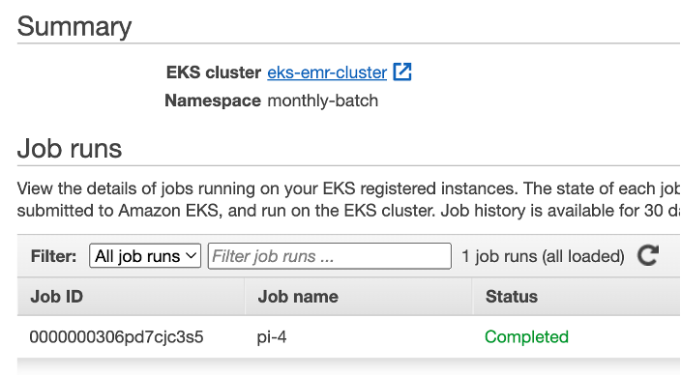
Task: Click the pi-4 job name cell
Action: [x=272, y=337]
